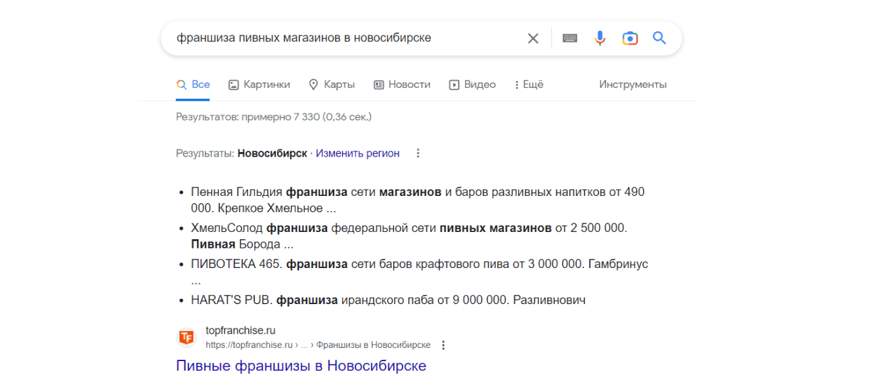Open three-dot menu beside topfranchise URL
Screen dimensions: 880x386
click(443, 345)
